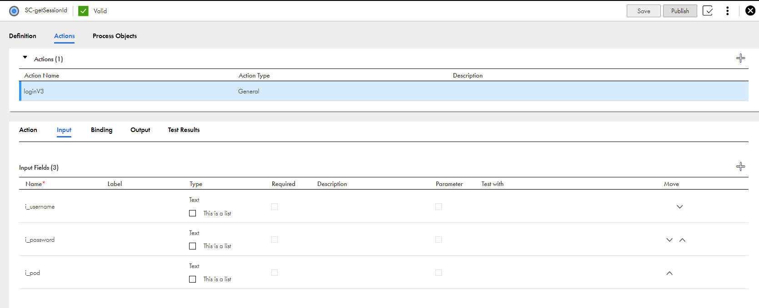The height and width of the screenshot is (308, 759).
Task: Click the Test with column header
Action: point(492,184)
